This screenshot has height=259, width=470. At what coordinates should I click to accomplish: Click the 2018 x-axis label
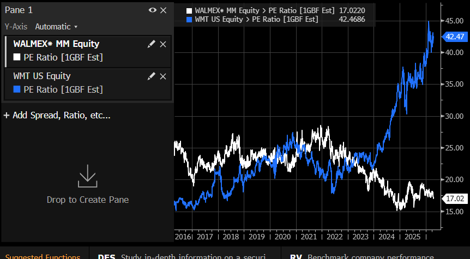[231, 237]
